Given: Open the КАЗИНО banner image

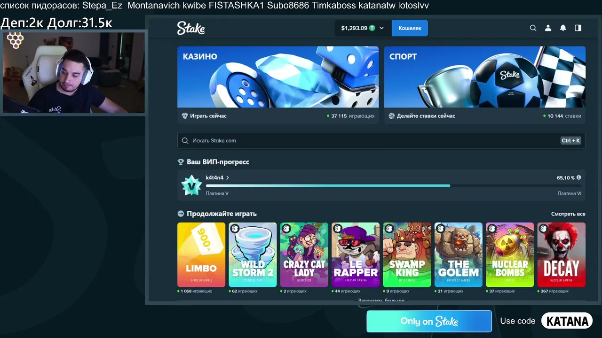Looking at the screenshot, I should pos(278,77).
